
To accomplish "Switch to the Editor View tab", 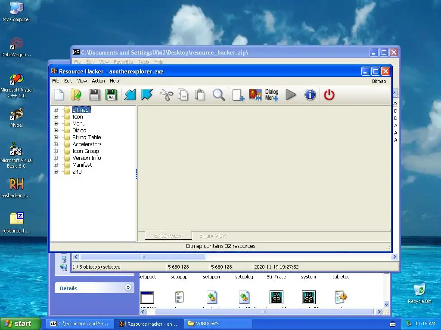I will pyautogui.click(x=168, y=236).
